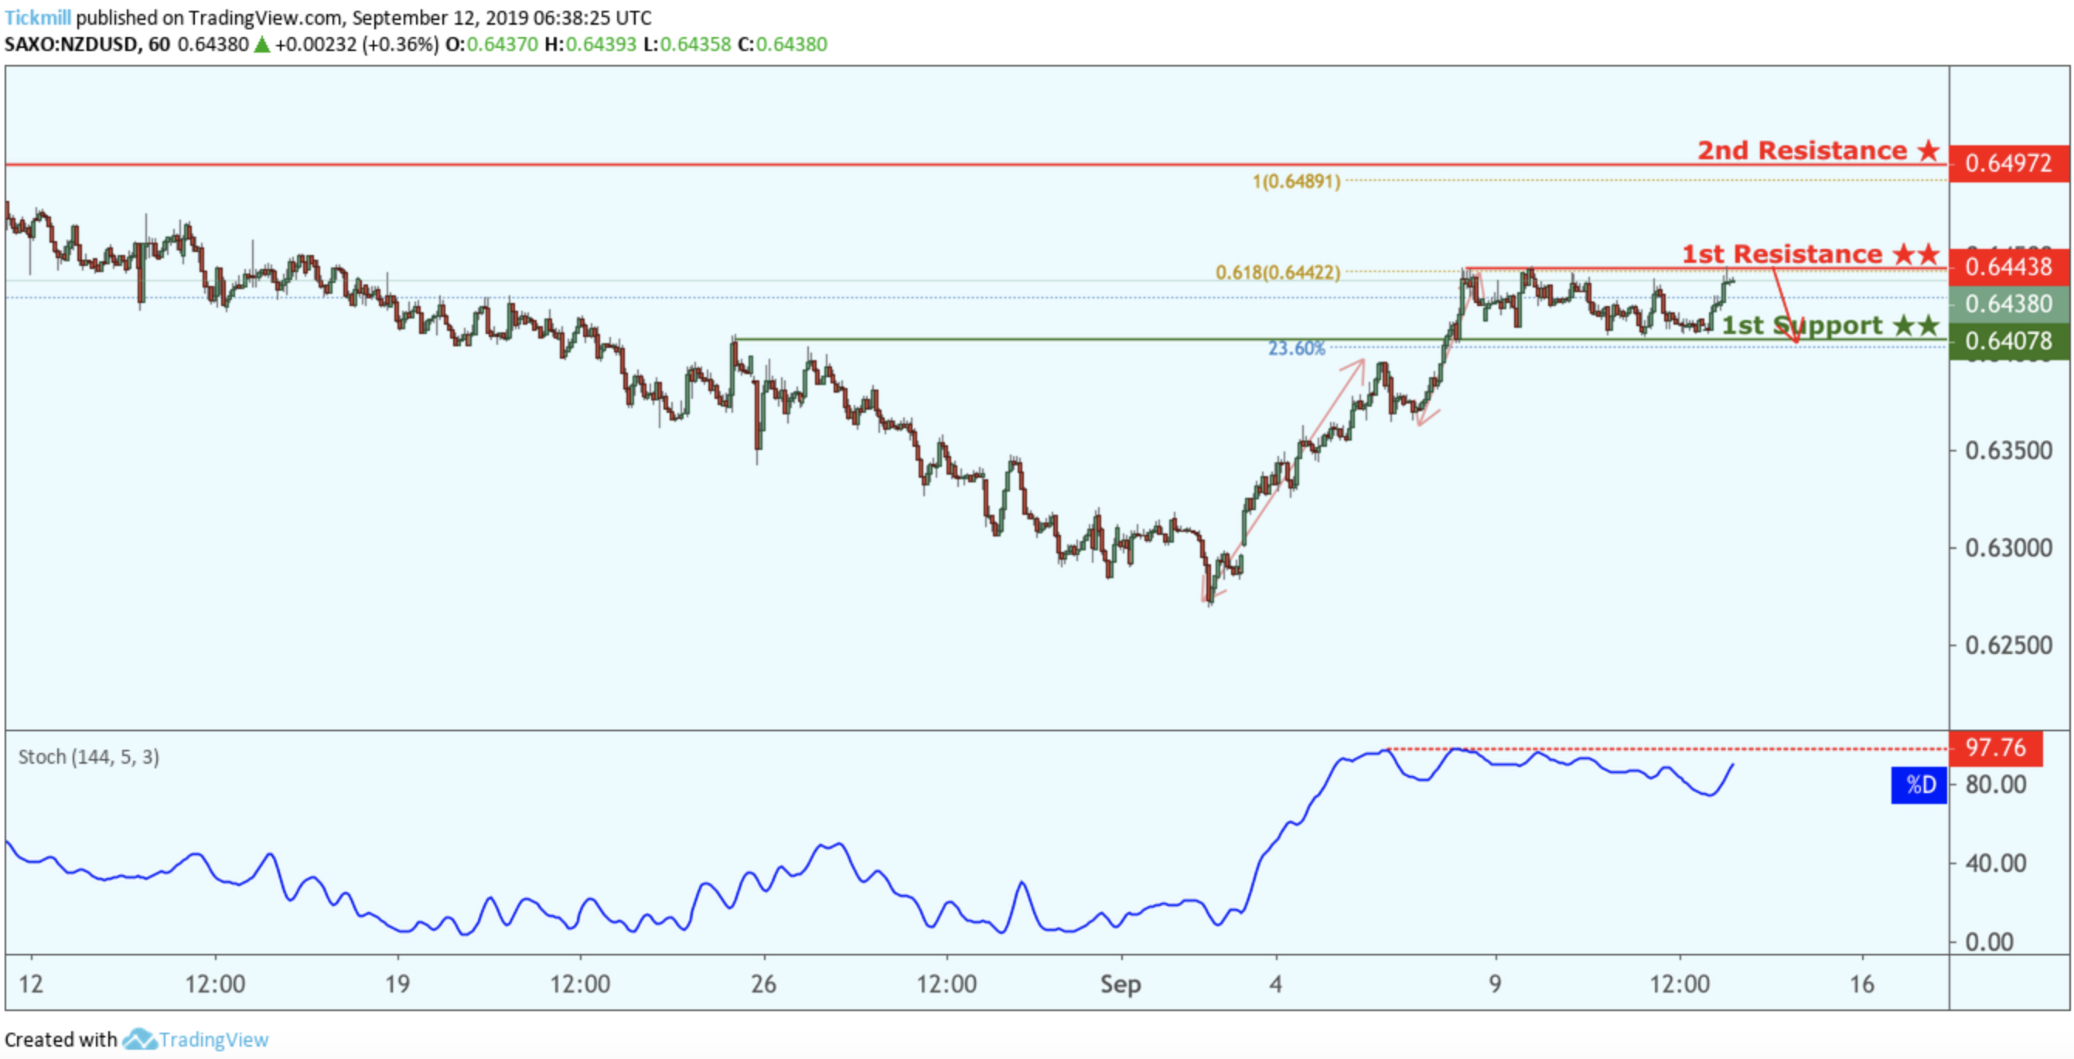Click the high value H:0.64393
This screenshot has height=1059, width=2074.
pos(590,43)
